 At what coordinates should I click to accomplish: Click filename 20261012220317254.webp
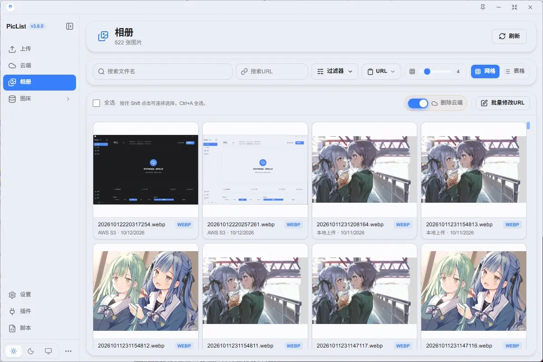coord(132,224)
